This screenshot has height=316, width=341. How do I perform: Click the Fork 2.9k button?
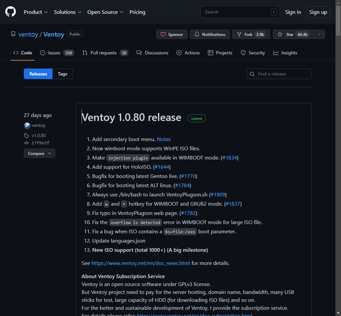(251, 34)
